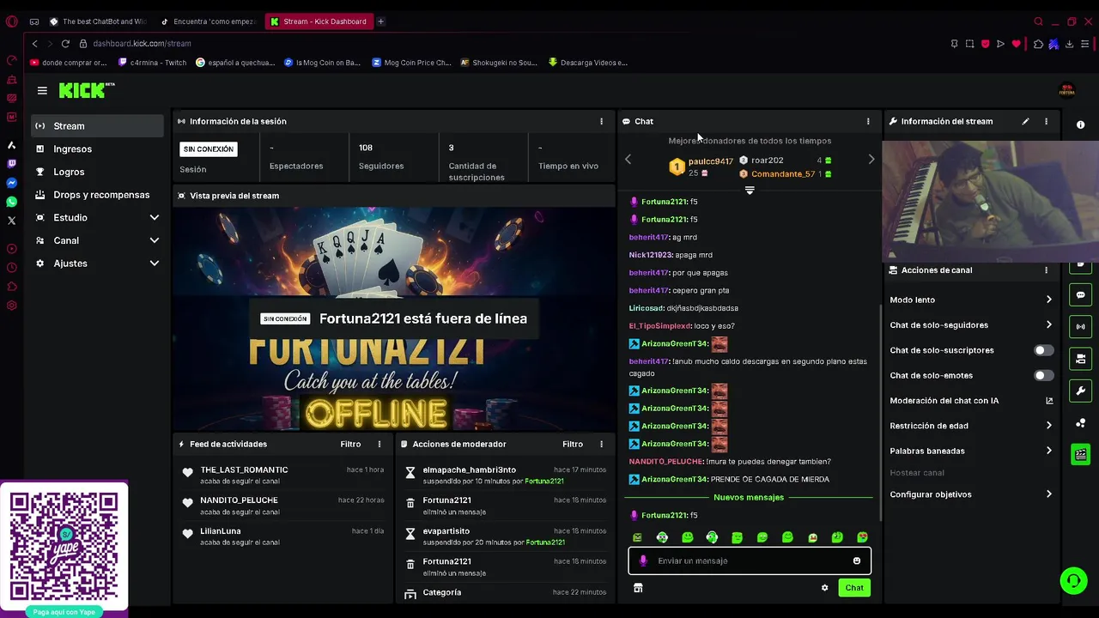Open Drops y recompensas page
Viewport: 1099px width, 618px height.
point(98,195)
